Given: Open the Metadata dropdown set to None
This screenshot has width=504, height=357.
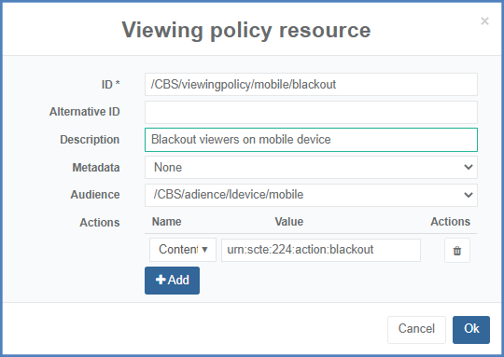Looking at the screenshot, I should coord(311,167).
